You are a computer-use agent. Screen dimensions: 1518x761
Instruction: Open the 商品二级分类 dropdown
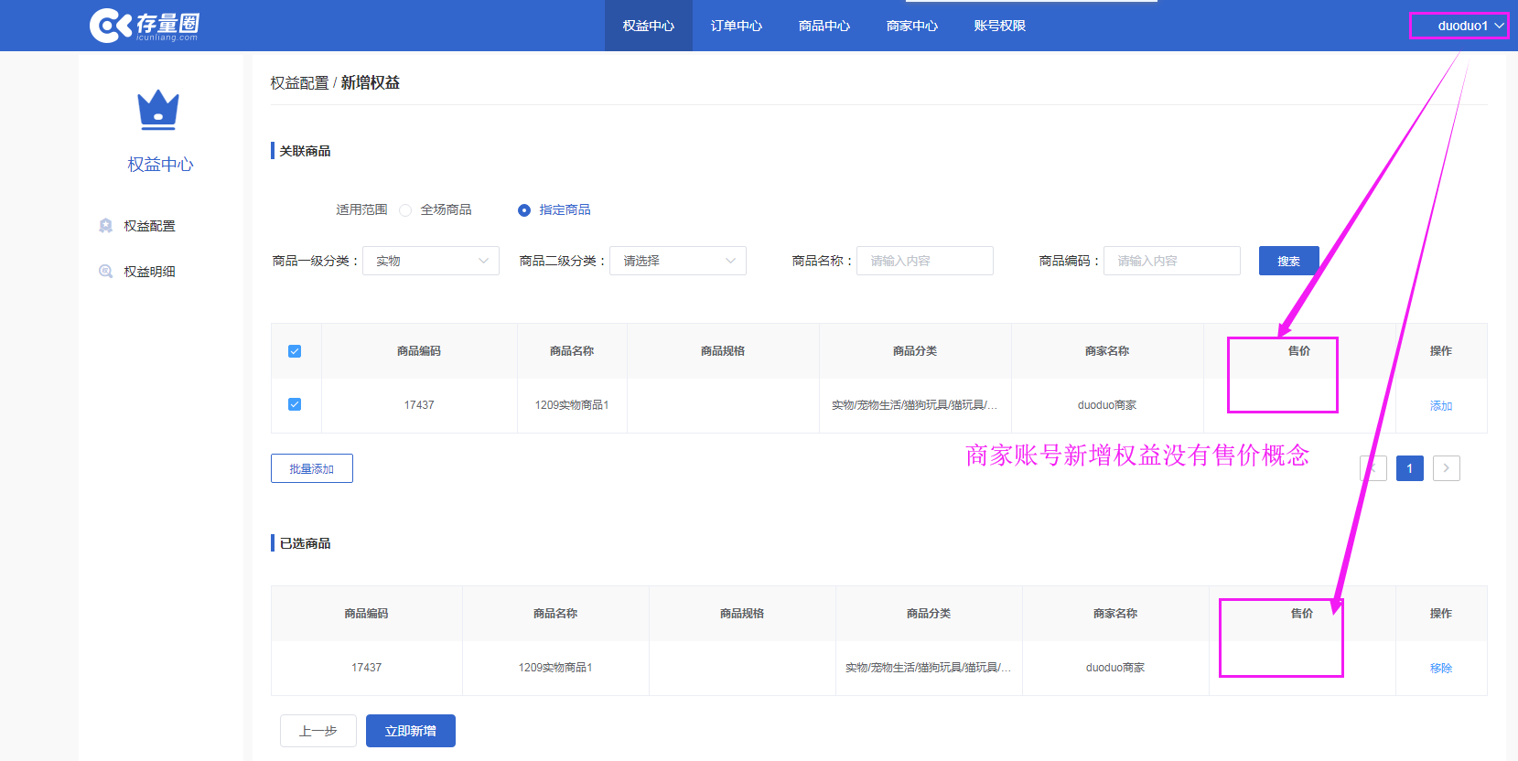(678, 261)
